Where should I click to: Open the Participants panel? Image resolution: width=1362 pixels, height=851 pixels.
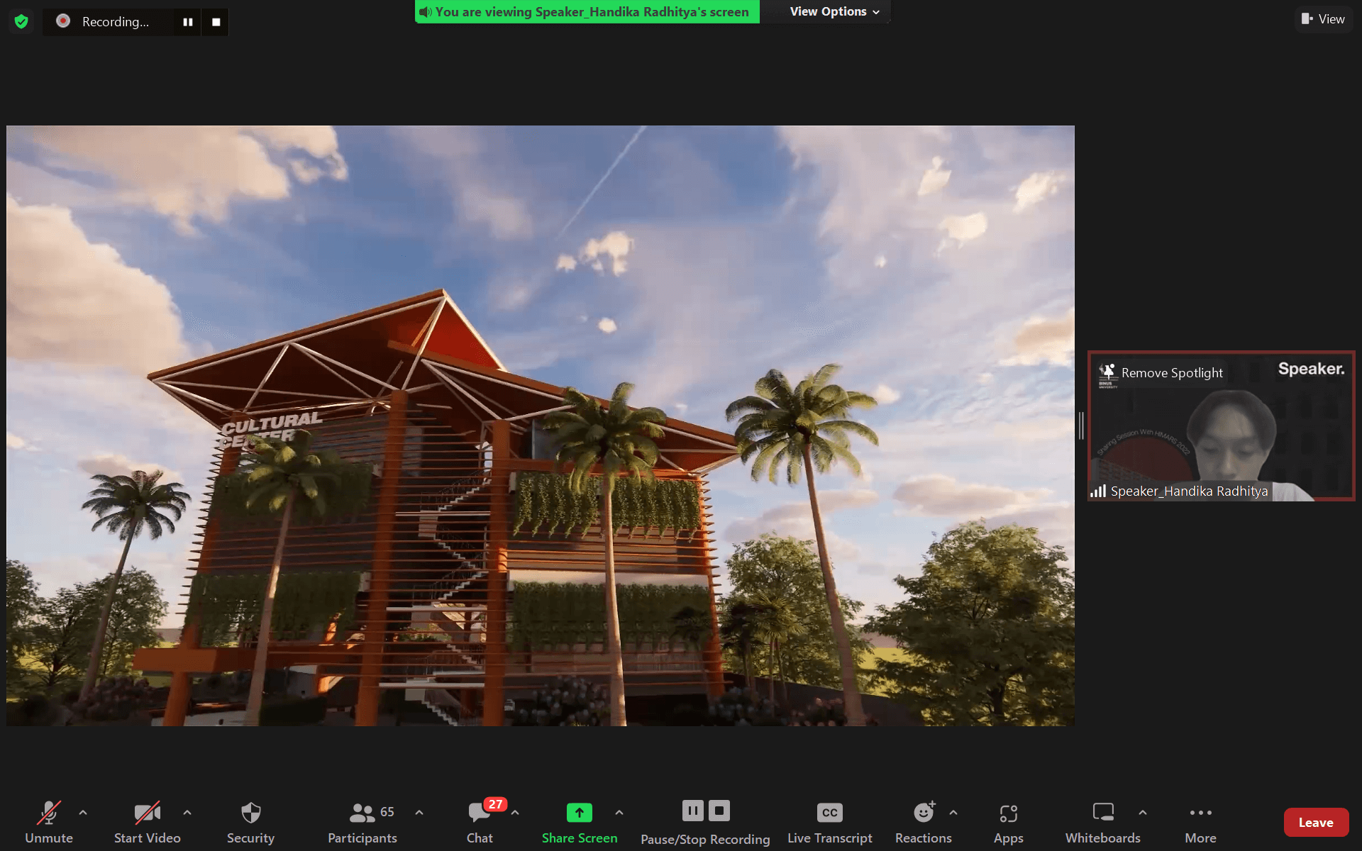(362, 823)
